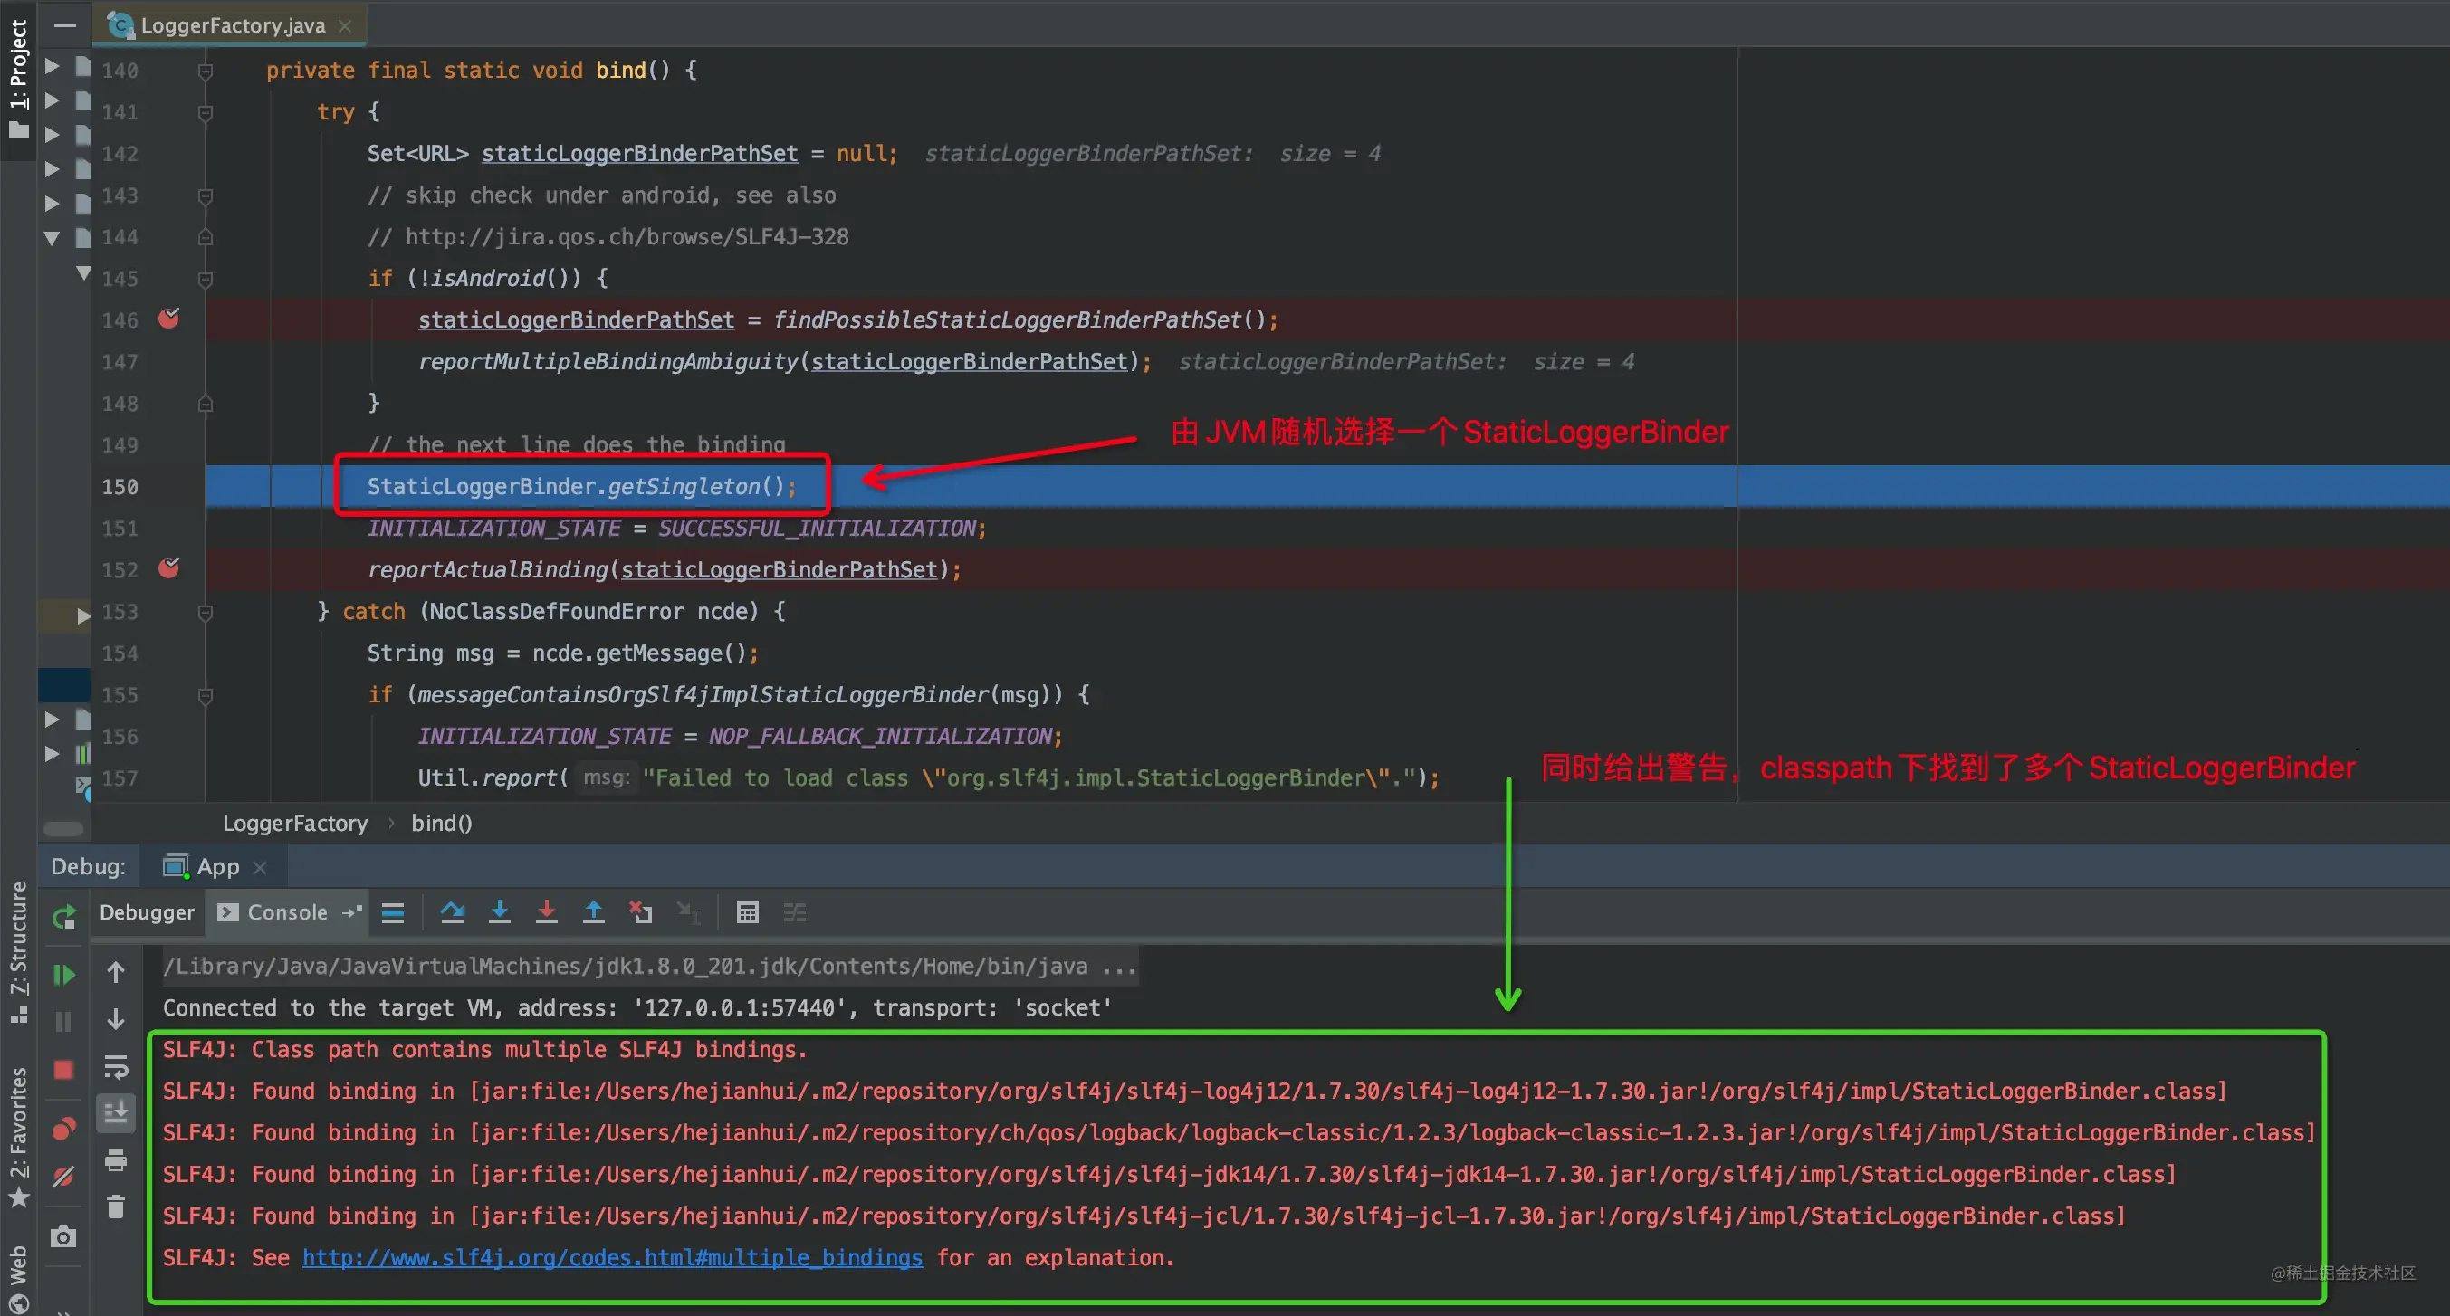
Task: Click the arrow icon beside Console tab
Action: (353, 912)
